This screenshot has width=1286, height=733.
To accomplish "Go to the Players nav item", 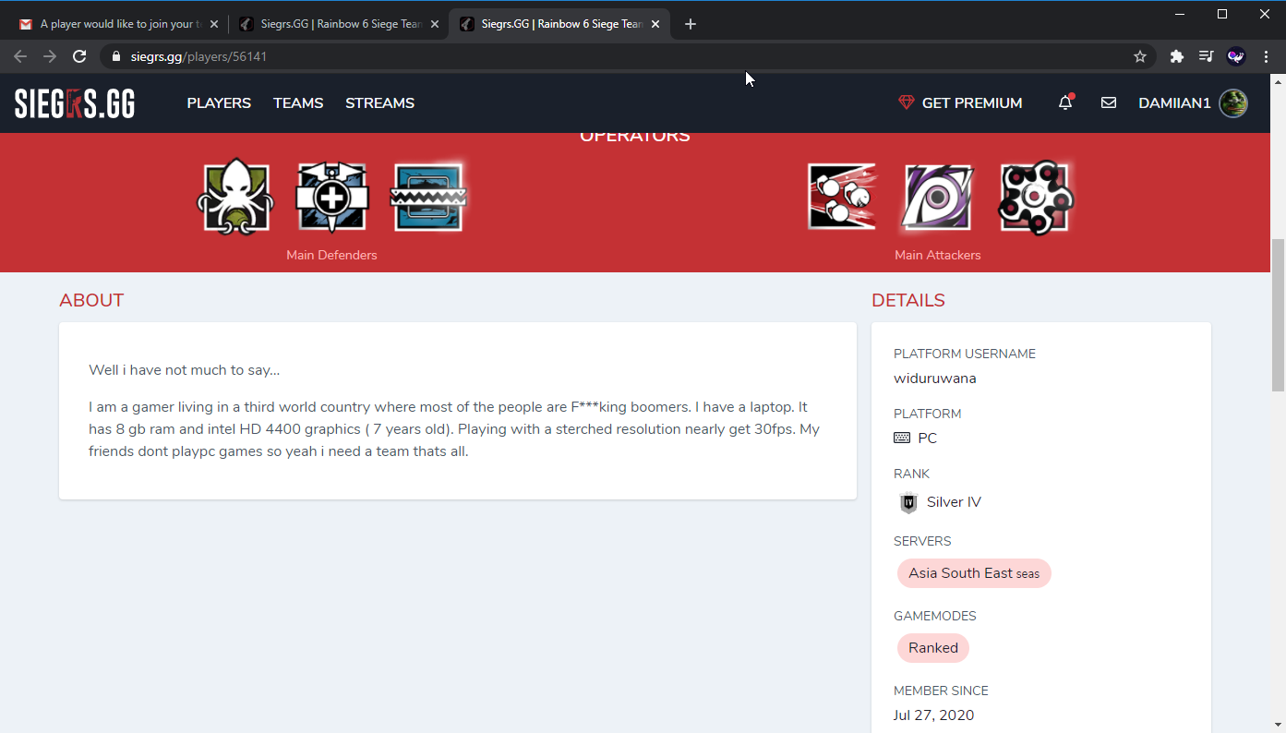I will 219,103.
